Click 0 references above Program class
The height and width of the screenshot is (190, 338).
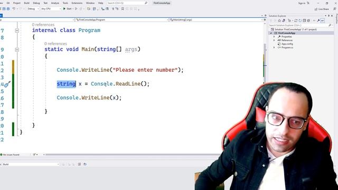(43, 25)
